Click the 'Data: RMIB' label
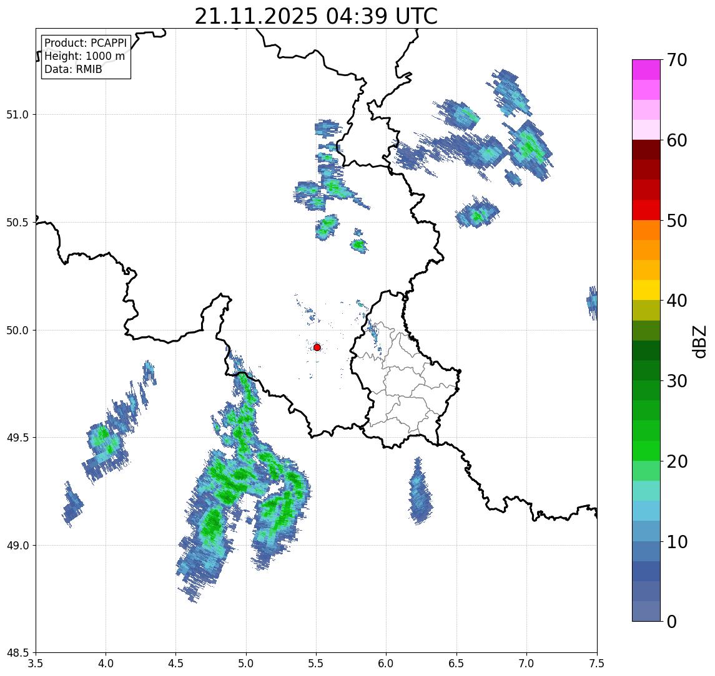Screen dimensions: 715x676 [73, 69]
